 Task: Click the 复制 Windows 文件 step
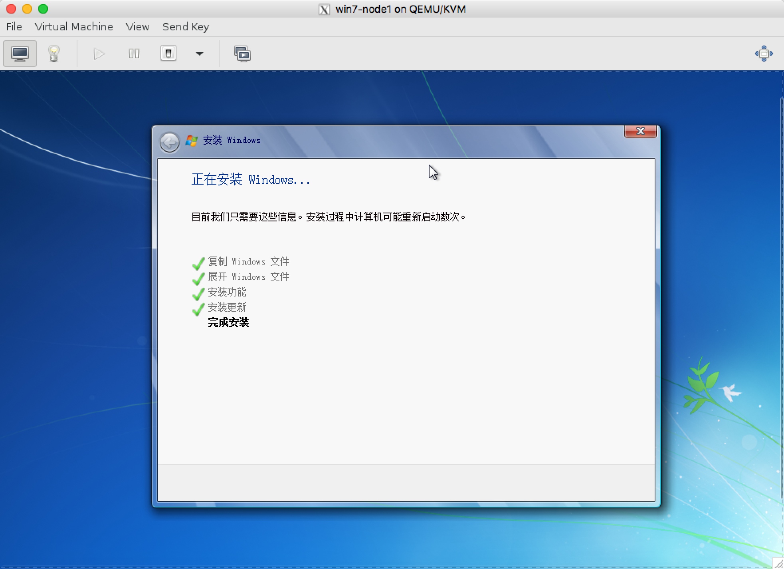pos(248,262)
